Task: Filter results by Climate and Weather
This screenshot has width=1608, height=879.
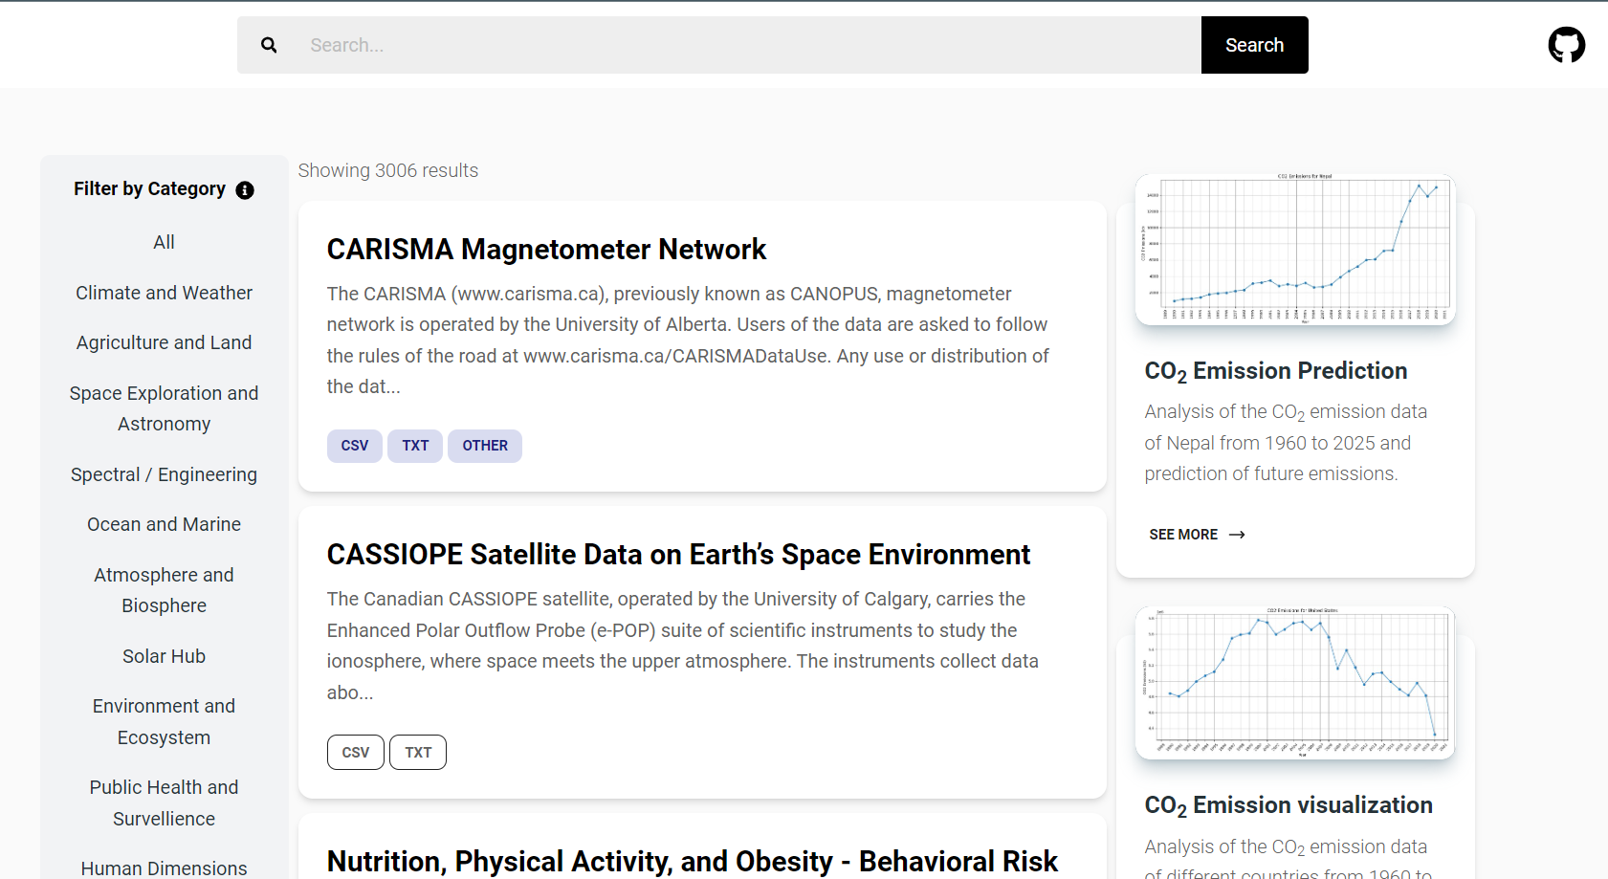Action: click(x=164, y=293)
